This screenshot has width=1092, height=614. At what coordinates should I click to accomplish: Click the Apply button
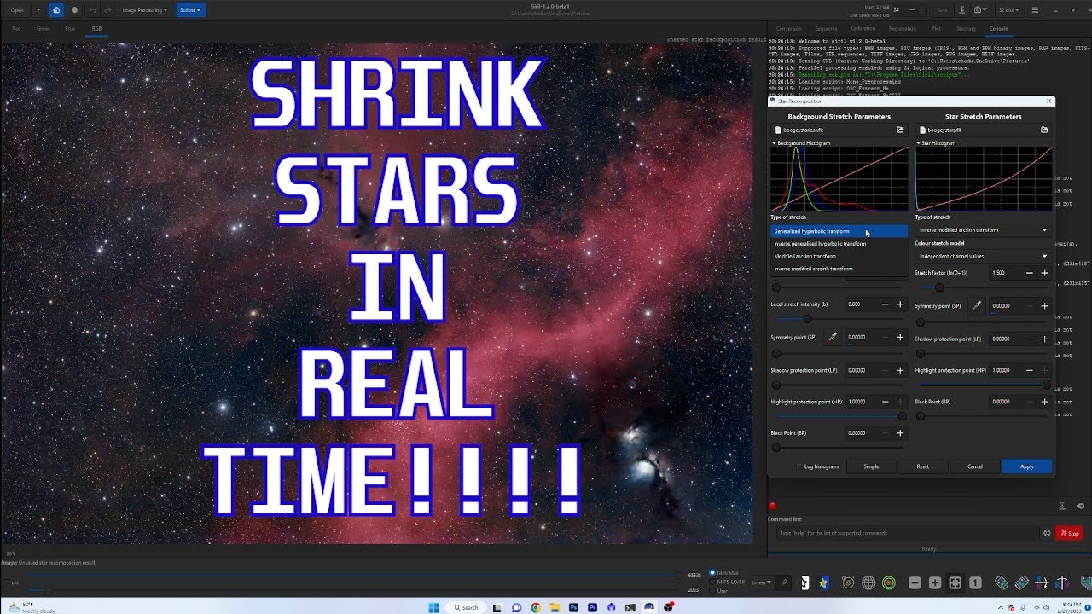(1027, 466)
